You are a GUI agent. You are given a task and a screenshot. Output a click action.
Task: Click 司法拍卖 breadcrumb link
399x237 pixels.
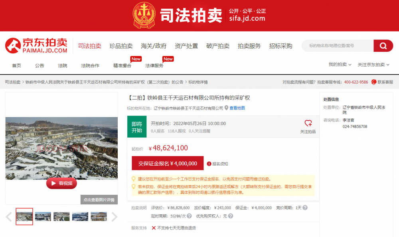pyautogui.click(x=13, y=82)
